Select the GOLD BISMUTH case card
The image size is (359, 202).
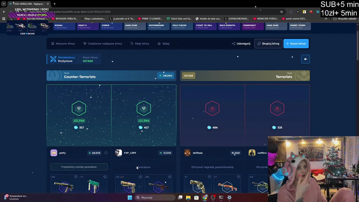pyautogui.click(x=229, y=26)
